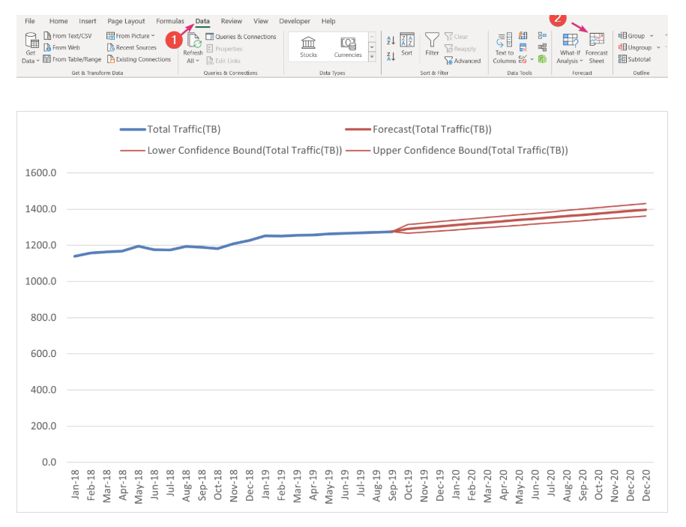Expand the Ungroup dropdown
686x527 pixels.
click(x=658, y=47)
